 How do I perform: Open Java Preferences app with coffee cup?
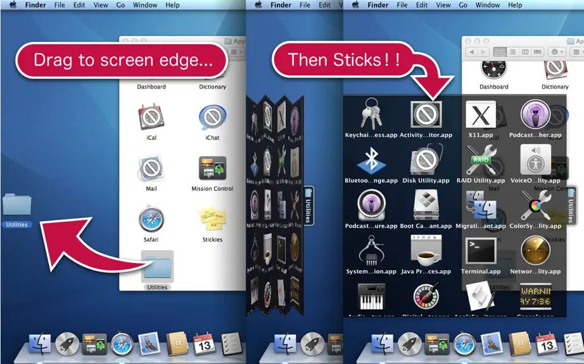[426, 251]
